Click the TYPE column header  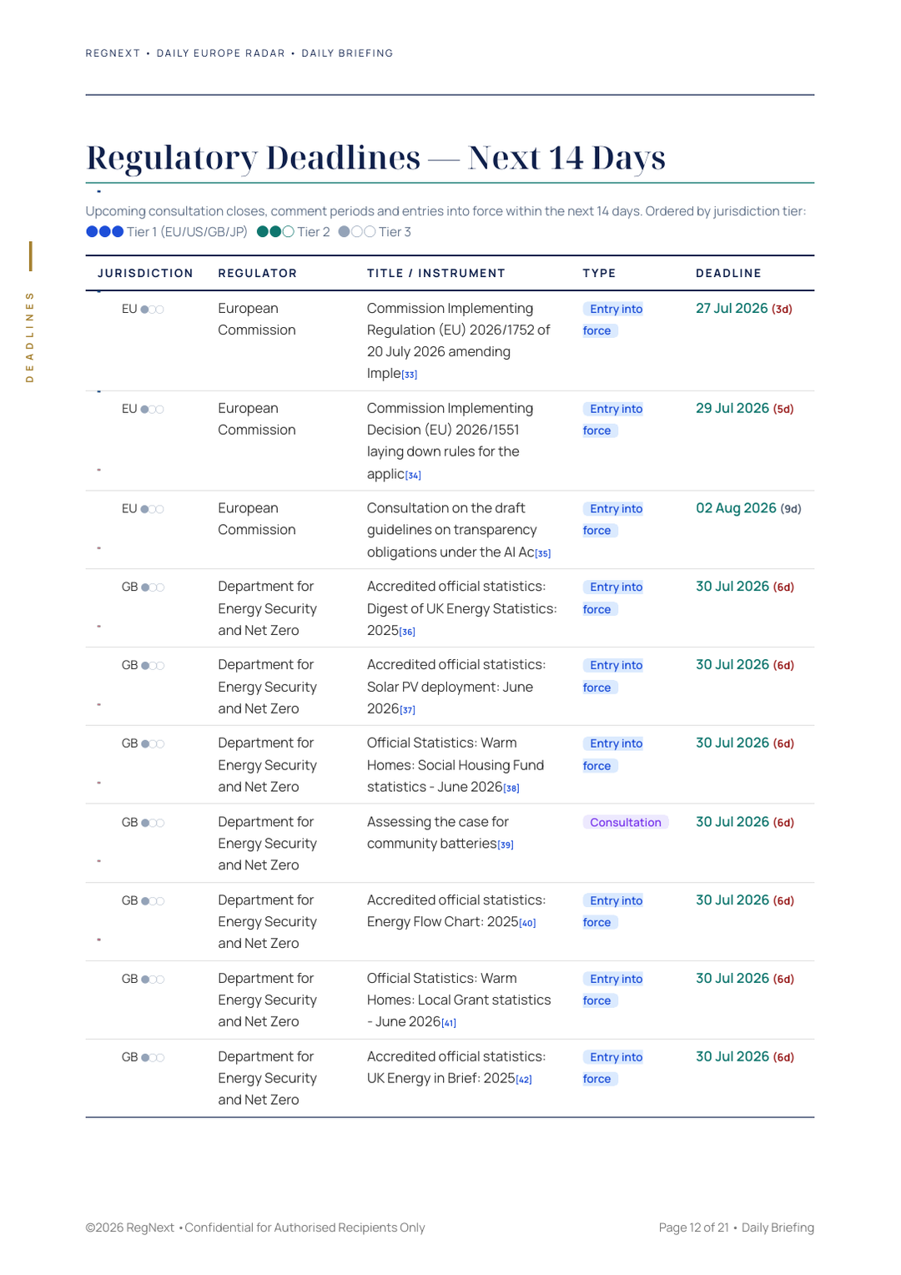(599, 274)
